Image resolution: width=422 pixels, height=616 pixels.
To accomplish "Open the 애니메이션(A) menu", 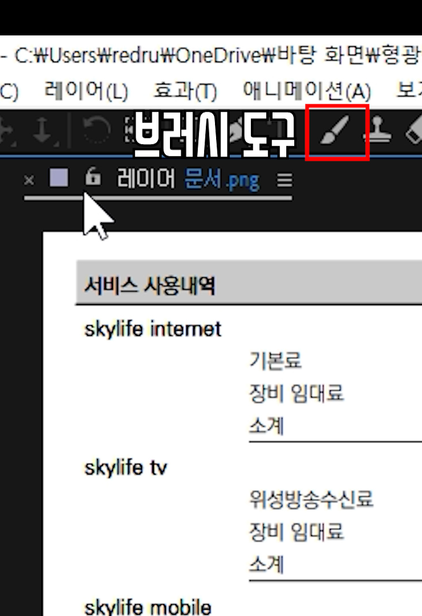I will tap(307, 91).
